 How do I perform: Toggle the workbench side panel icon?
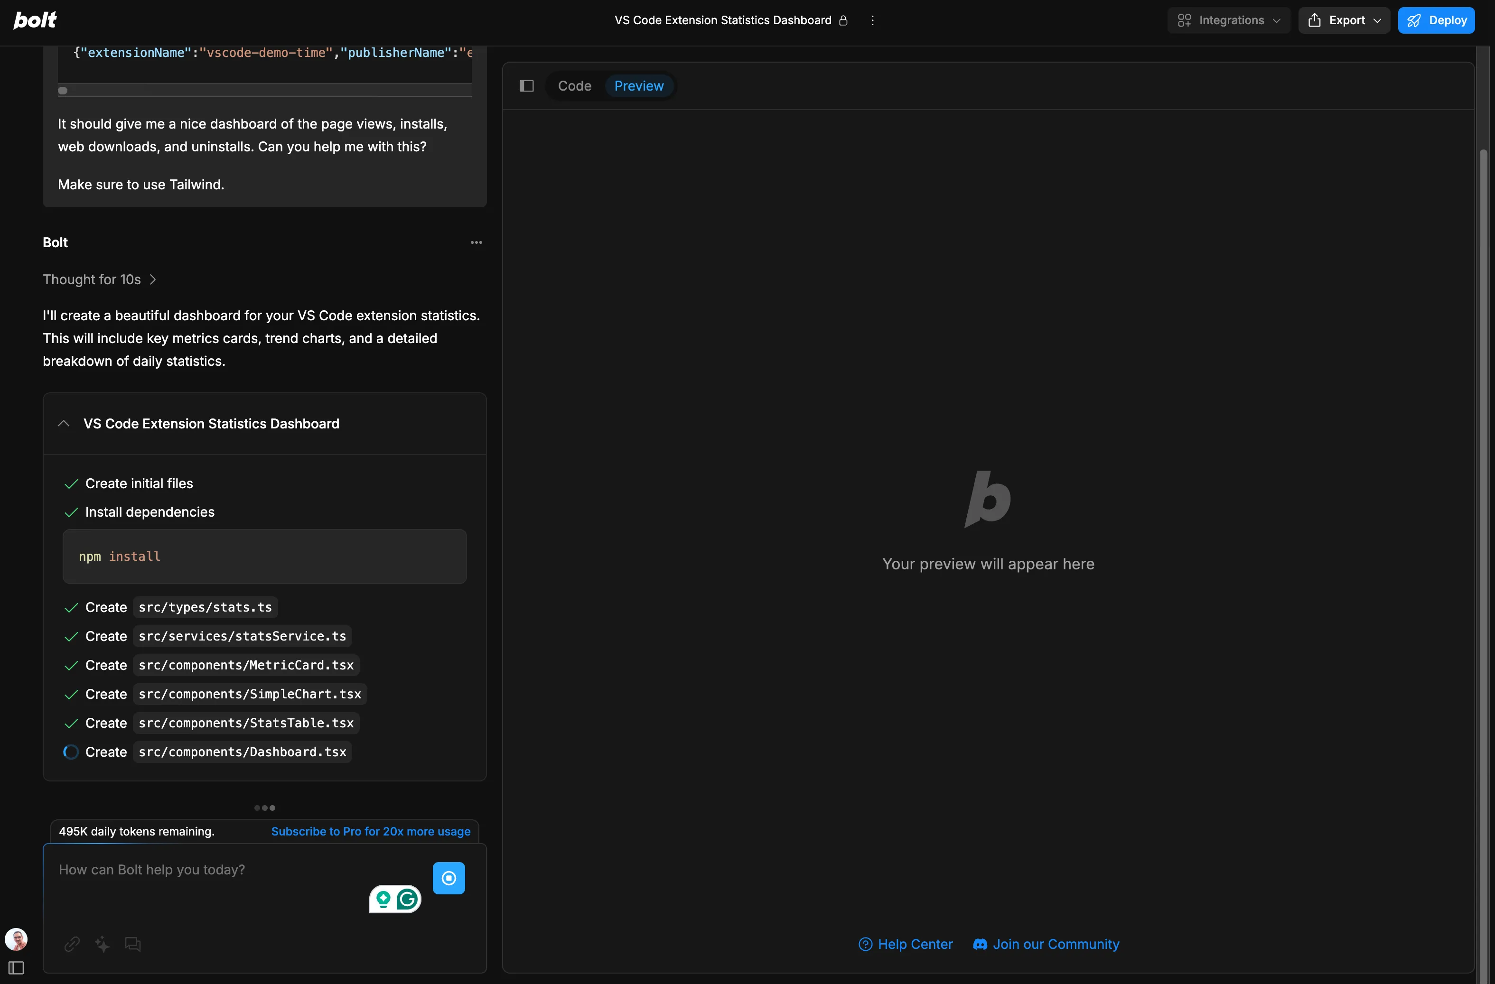[527, 86]
